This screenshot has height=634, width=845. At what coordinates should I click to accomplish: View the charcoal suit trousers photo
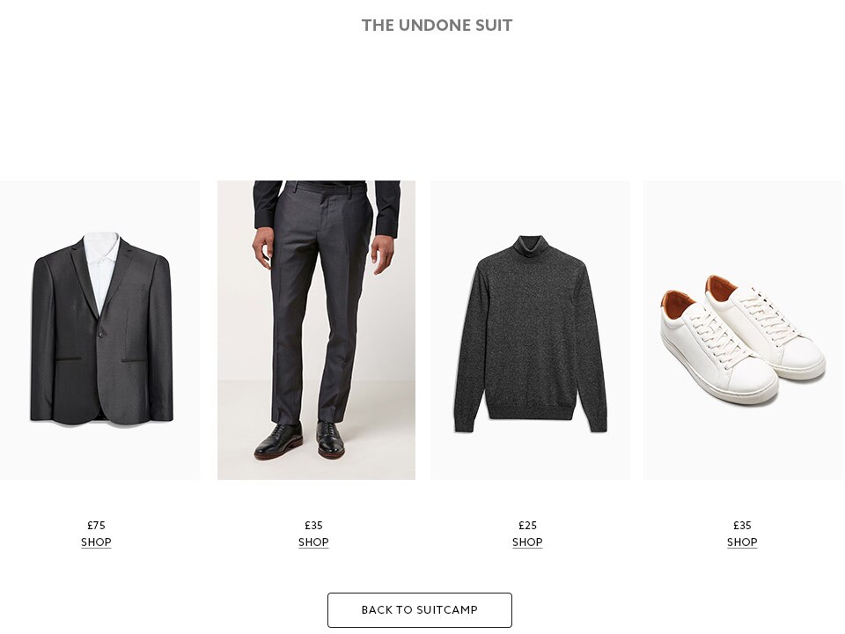coord(316,330)
